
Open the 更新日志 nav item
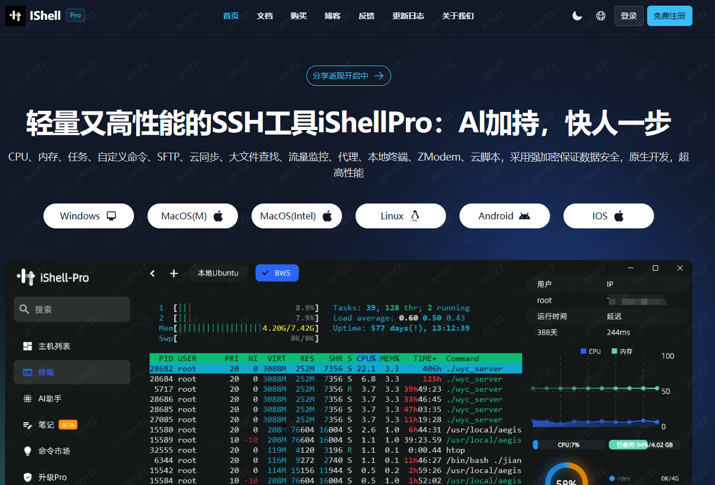(x=408, y=16)
